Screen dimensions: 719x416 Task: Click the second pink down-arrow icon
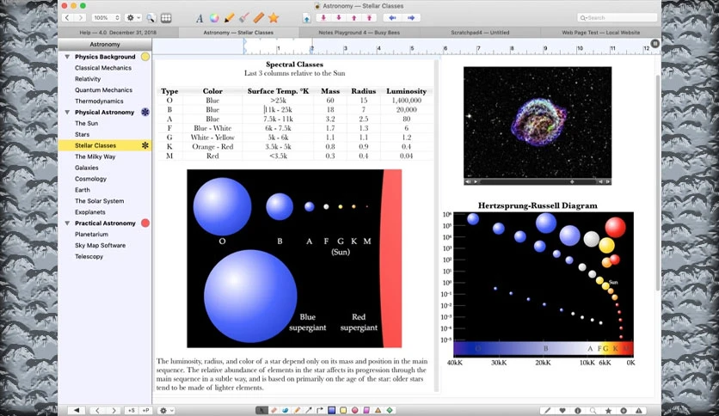tap(339, 17)
